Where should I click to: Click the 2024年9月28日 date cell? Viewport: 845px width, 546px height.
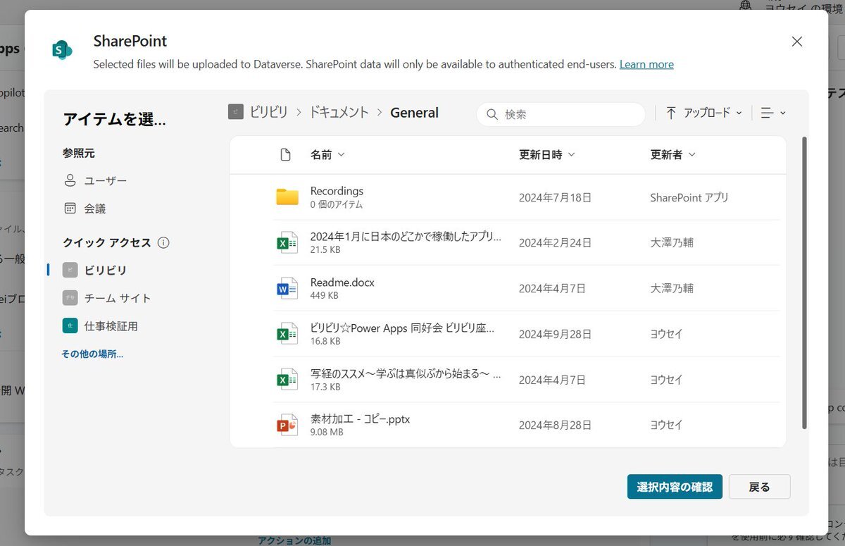point(555,334)
